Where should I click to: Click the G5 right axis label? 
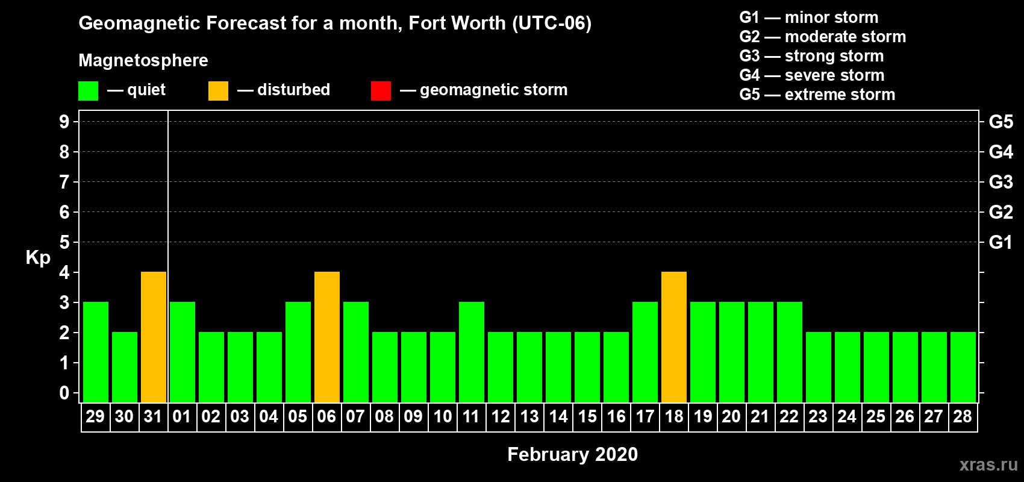tap(1001, 122)
